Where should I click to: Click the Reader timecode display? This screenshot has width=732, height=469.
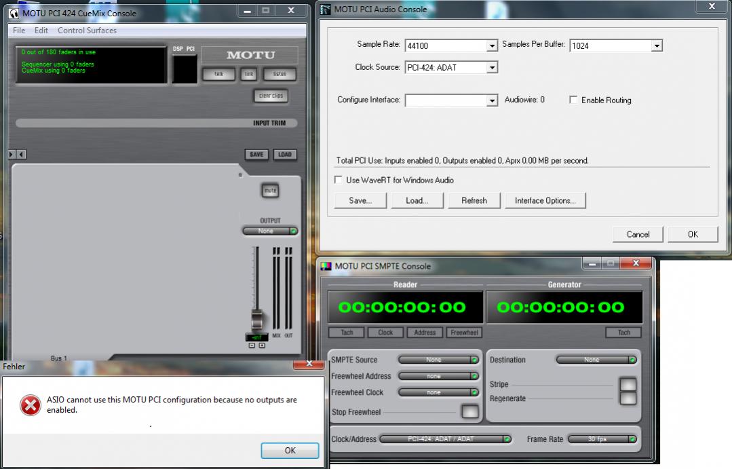point(405,307)
